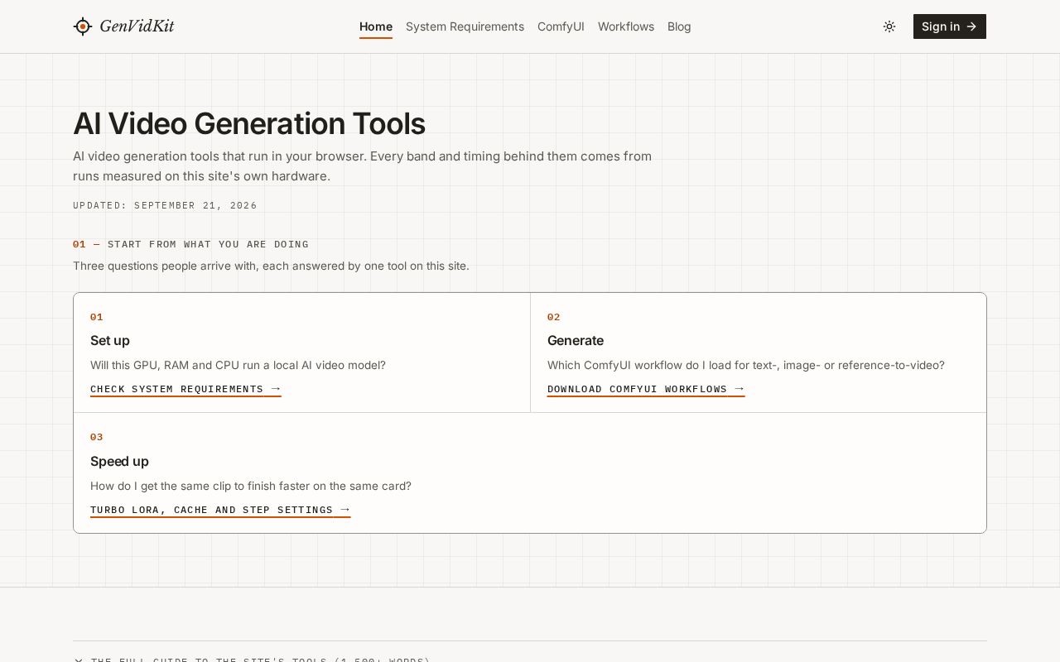1060x662 pixels.
Task: Follow the Download ComfyUI Workflows link
Action: click(x=646, y=389)
